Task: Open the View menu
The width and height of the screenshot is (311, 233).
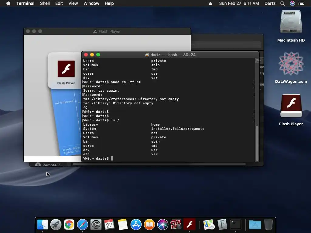Action: [73, 3]
